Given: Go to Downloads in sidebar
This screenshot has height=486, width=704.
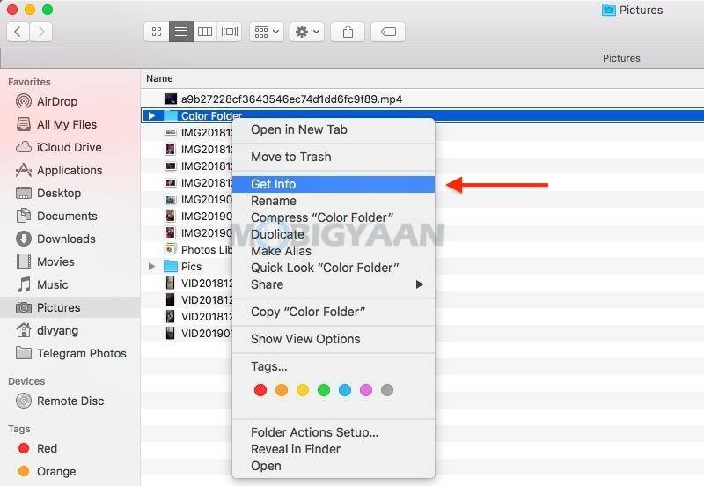Looking at the screenshot, I should point(66,239).
